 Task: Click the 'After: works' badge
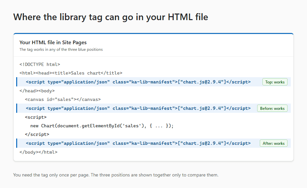(x=274, y=143)
